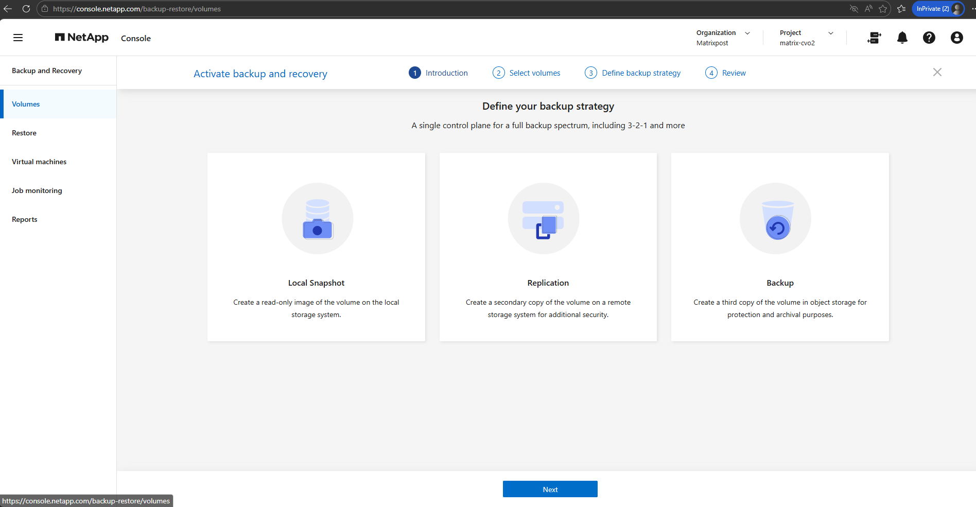Close the Activate backup and recovery wizard

(937, 72)
